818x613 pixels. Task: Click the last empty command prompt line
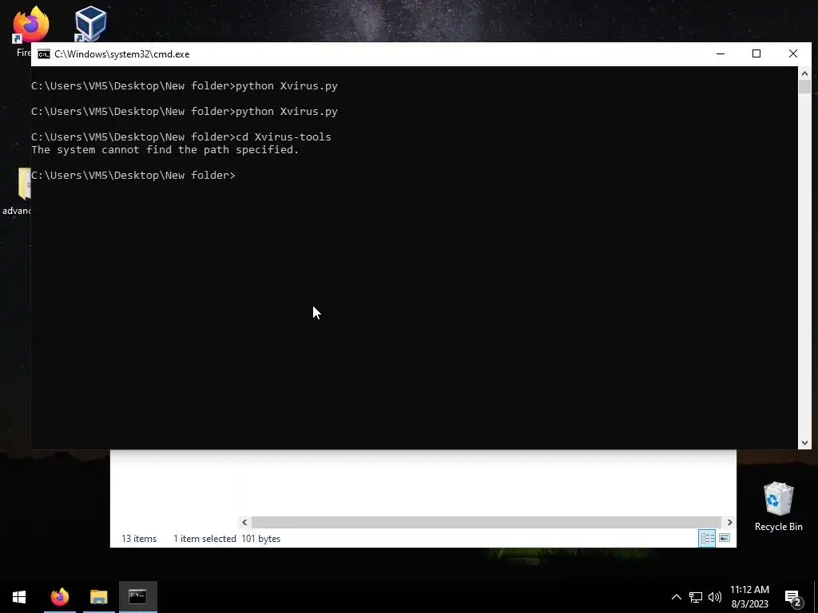(x=133, y=175)
